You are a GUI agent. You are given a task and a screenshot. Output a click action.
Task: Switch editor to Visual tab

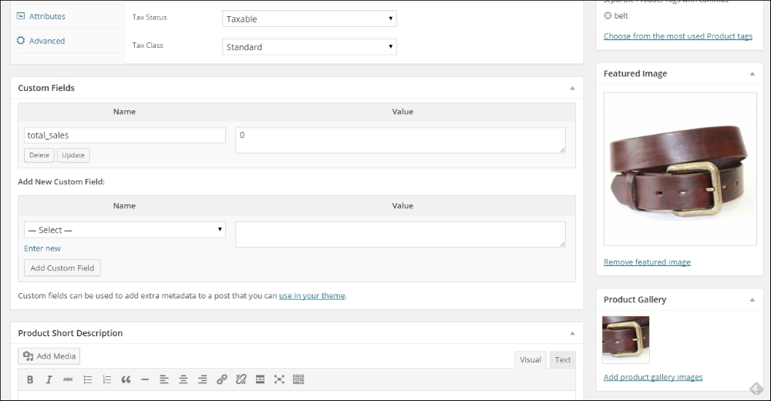[530, 359]
